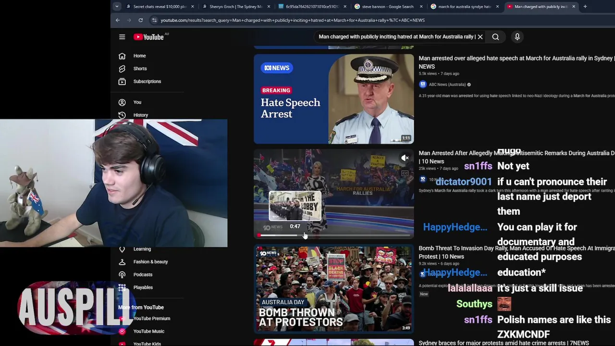Screen dimensions: 615x346
Task: Click the Podcasts icon in sidebar
Action: click(x=122, y=274)
